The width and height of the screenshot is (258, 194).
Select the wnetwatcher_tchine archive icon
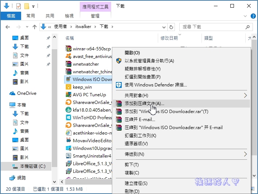68,71
